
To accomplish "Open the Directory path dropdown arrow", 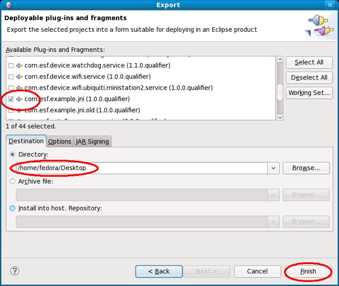I will (273, 168).
